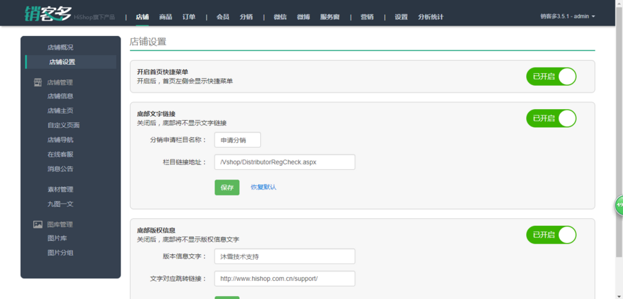The image size is (623, 299).
Task: Open 店铺概况 in the sidebar
Action: pyautogui.click(x=60, y=48)
